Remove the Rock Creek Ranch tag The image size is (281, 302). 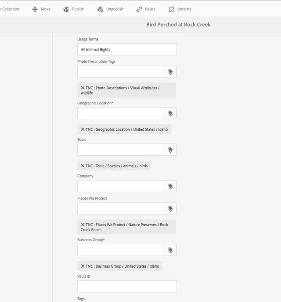83,225
